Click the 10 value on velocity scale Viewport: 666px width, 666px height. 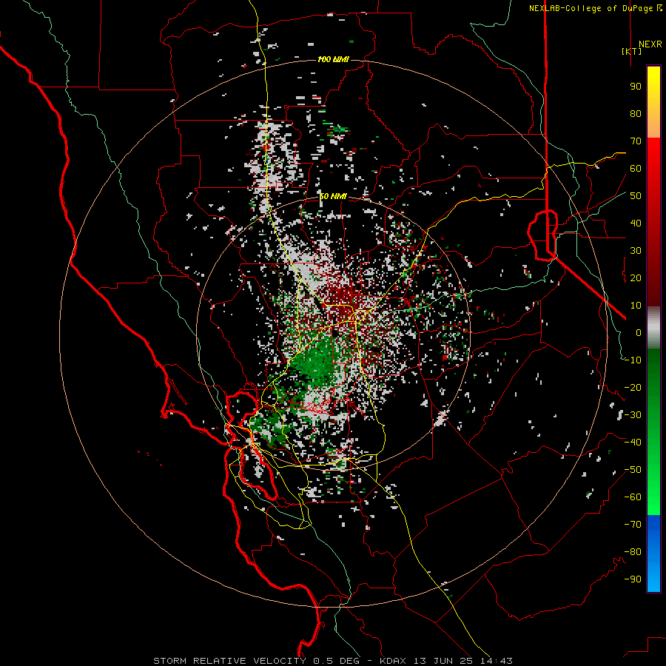point(636,306)
